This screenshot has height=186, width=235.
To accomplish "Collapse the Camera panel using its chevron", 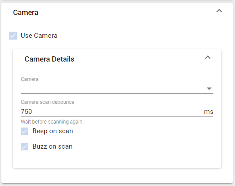I will pos(219,11).
